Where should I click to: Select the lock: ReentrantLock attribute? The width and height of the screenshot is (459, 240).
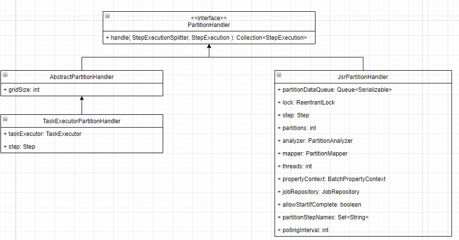(x=363, y=103)
